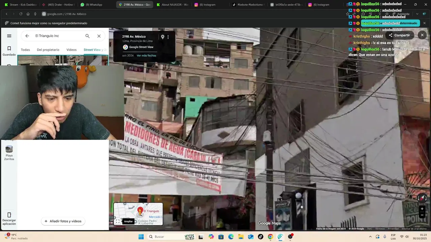Image resolution: width=431 pixels, height=242 pixels.
Task: Click the Privacidad link in footer
Action: pyautogui.click(x=393, y=229)
